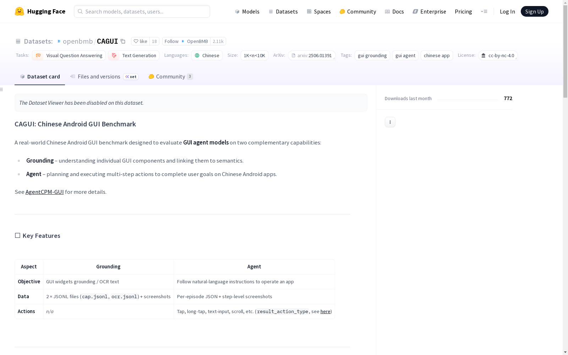The image size is (568, 355).
Task: Filter by Text Generation task
Action: tap(134, 55)
